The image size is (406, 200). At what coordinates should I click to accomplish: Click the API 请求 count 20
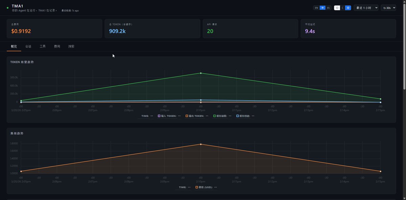point(210,31)
